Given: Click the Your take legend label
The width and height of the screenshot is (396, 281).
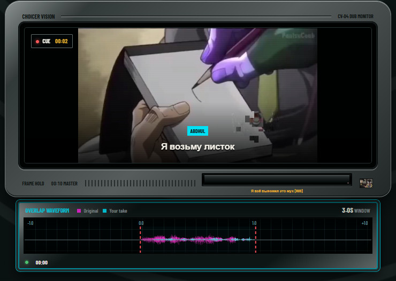Looking at the screenshot, I should 118,211.
